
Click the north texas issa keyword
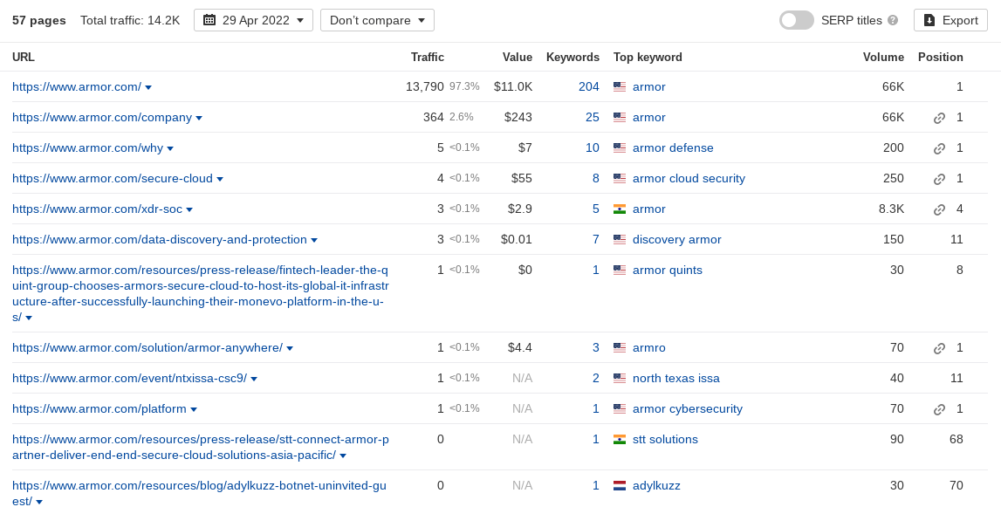pyautogui.click(x=676, y=379)
